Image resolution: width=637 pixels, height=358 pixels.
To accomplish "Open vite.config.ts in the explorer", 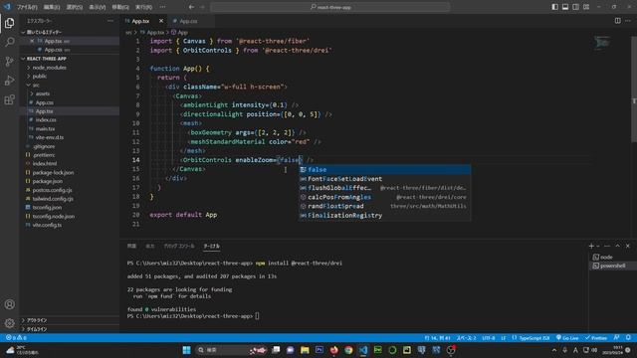I will pos(47,225).
